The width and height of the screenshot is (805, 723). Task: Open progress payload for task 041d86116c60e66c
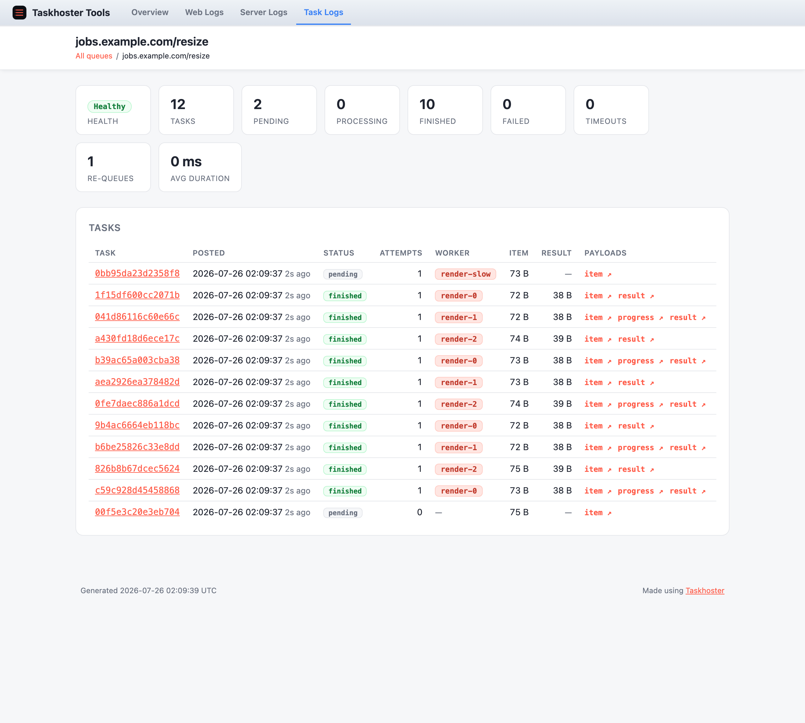[640, 317]
